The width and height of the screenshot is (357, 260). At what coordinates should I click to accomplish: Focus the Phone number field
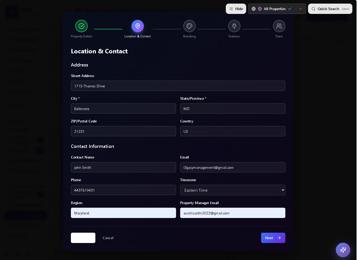point(123,190)
